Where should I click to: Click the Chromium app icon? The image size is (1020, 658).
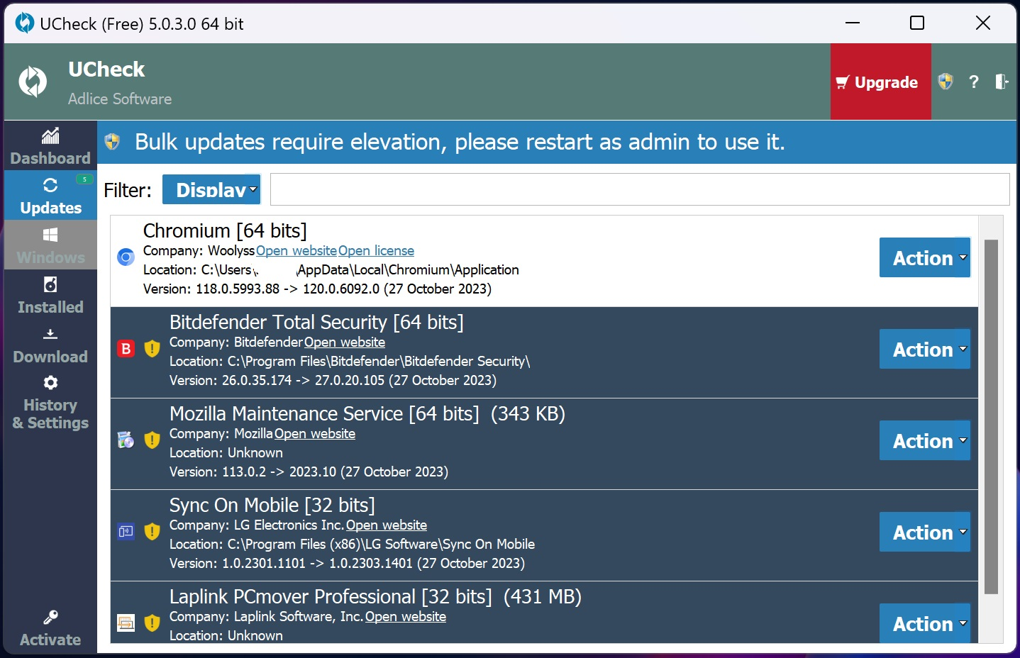(126, 257)
